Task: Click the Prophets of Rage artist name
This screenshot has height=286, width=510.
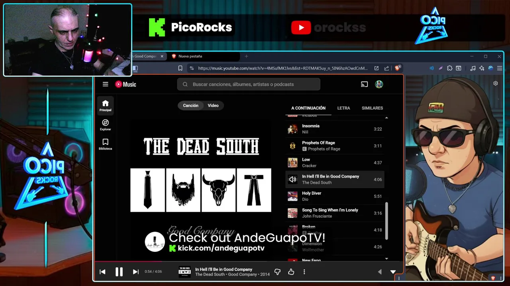Action: [x=324, y=149]
